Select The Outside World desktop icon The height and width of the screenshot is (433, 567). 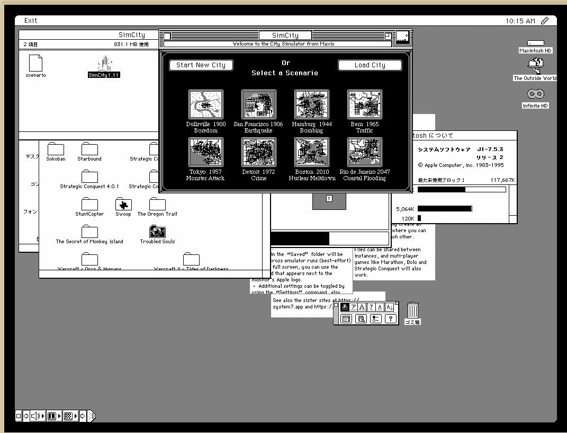point(536,70)
